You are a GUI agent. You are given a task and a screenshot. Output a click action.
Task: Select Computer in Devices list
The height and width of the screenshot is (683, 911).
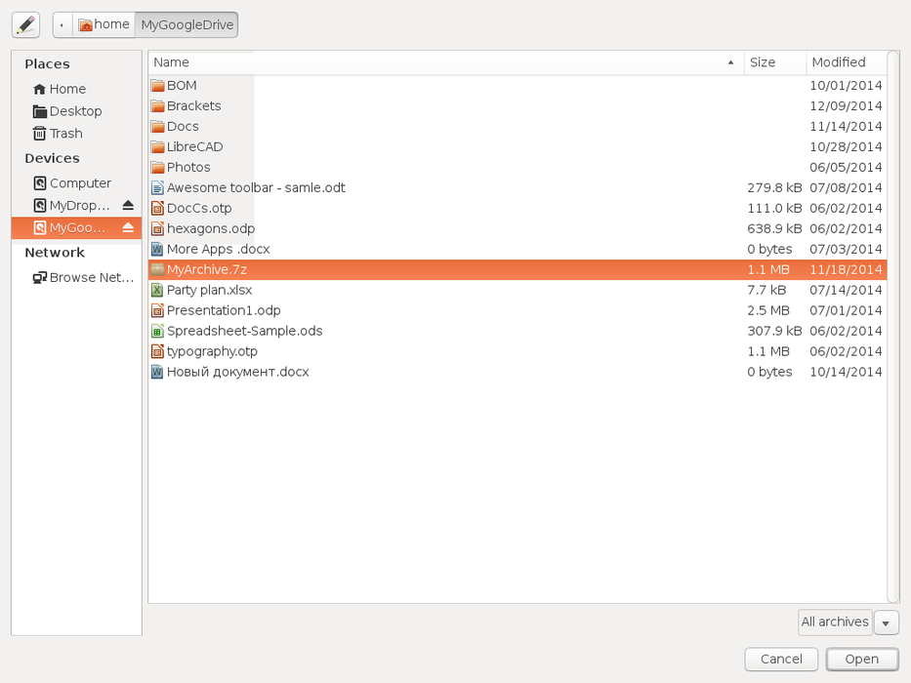point(80,183)
